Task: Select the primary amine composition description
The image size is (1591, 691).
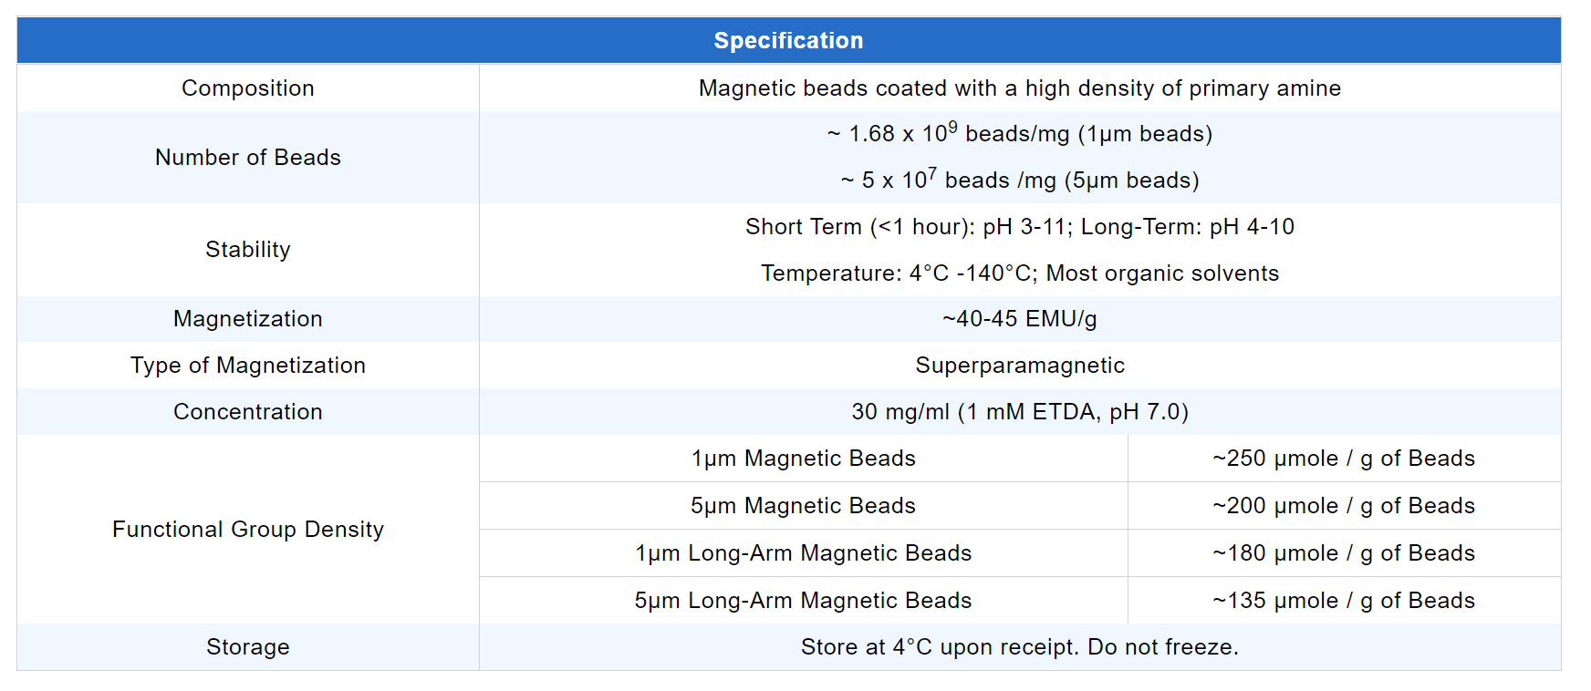Action: coord(1019,88)
